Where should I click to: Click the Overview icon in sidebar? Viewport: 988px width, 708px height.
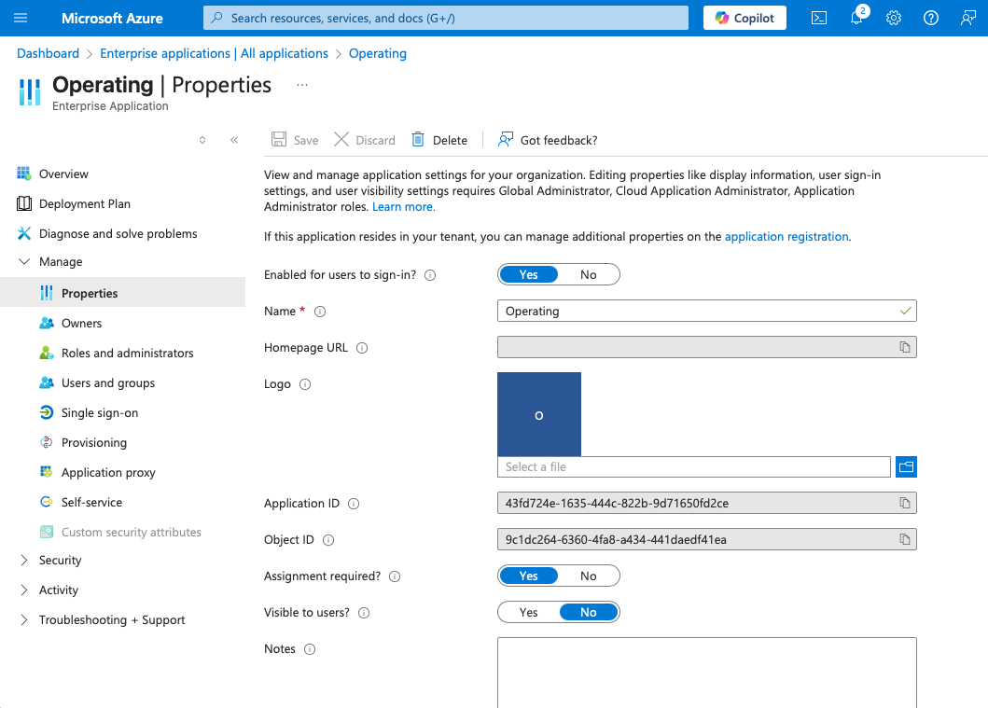24,174
